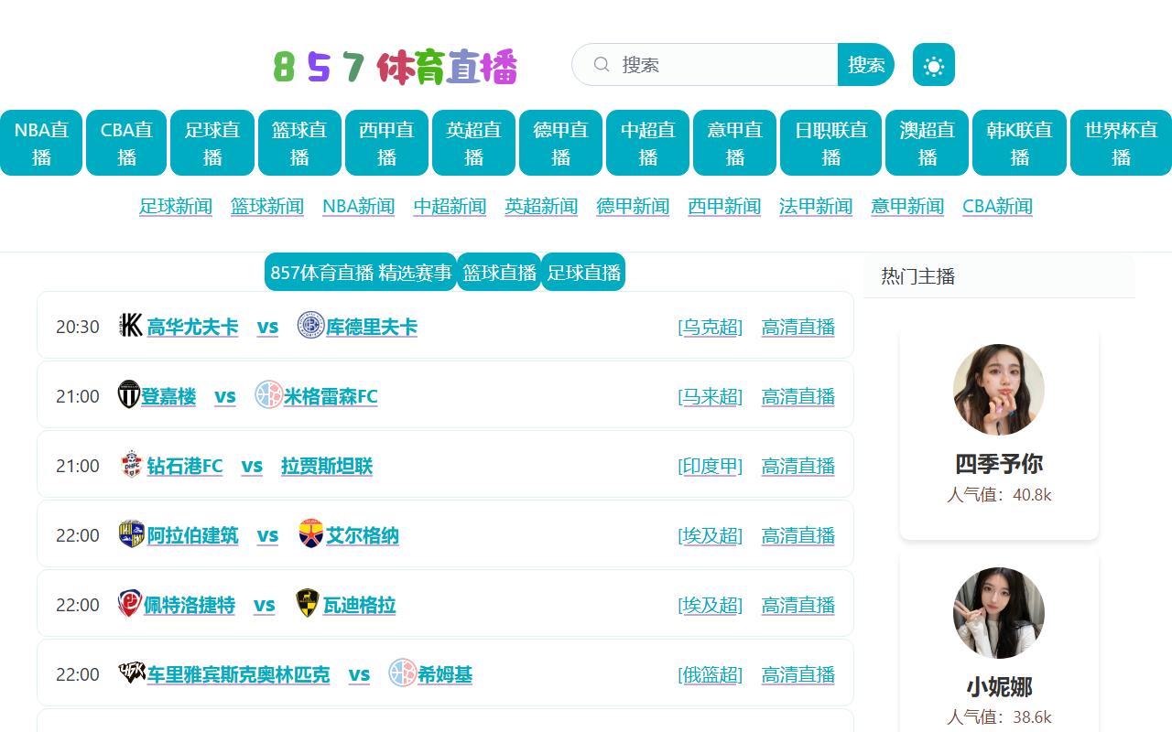Open streamer 四季予你 avatar
The height and width of the screenshot is (732, 1172).
pos(999,390)
